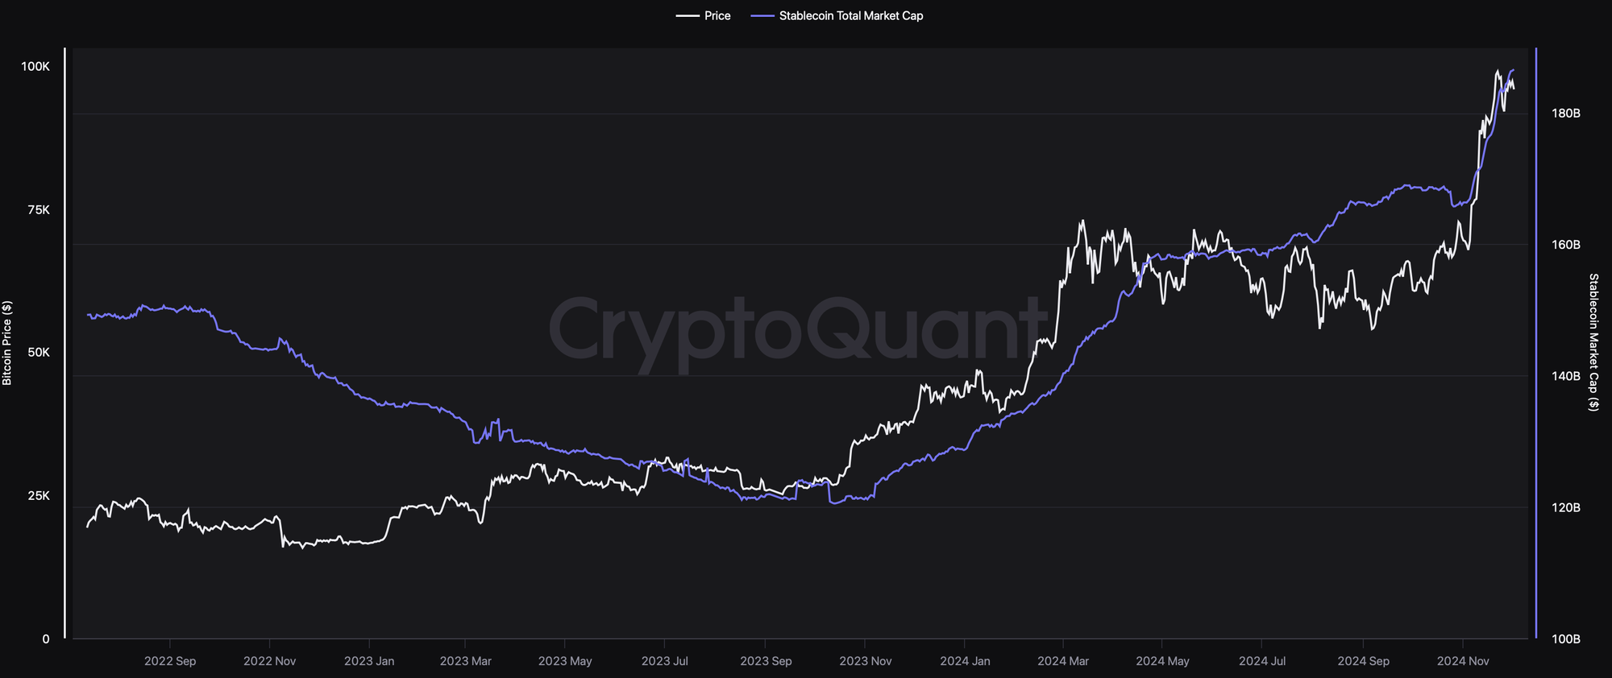Image resolution: width=1612 pixels, height=678 pixels.
Task: Select the 2022 Sep x-axis label
Action: coord(170,661)
